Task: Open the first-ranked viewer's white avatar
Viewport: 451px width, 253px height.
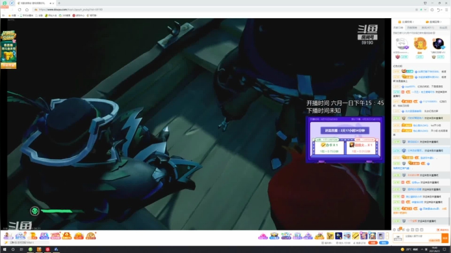Action: [x=402, y=44]
